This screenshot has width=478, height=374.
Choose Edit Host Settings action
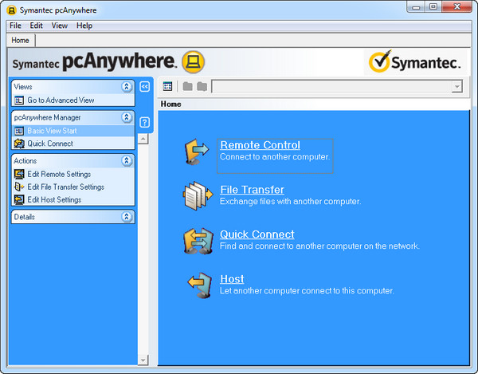click(54, 199)
